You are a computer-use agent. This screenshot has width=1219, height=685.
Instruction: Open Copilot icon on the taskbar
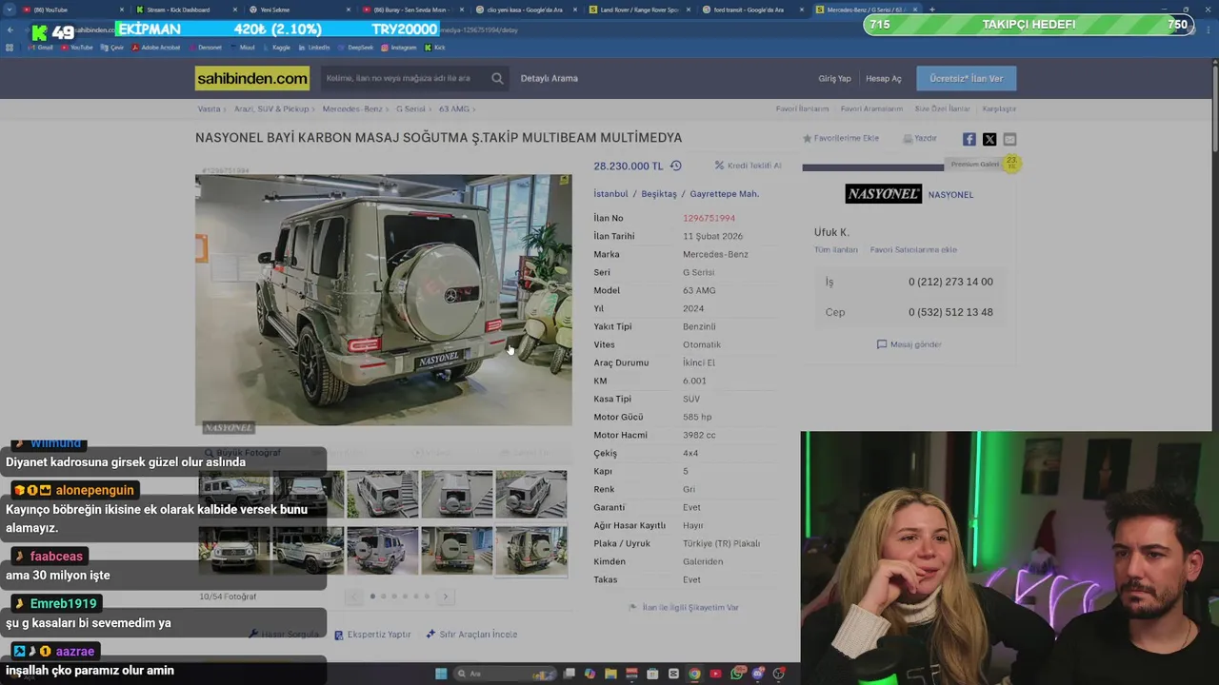coord(590,674)
